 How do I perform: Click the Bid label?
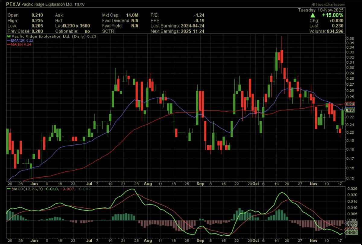pos(59,21)
